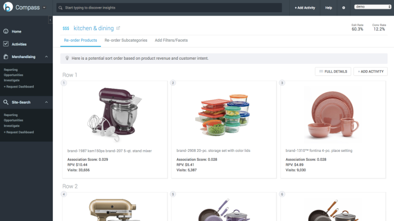394x221 pixels.
Task: Open Merchandising Reporting link
Action: tap(10, 70)
